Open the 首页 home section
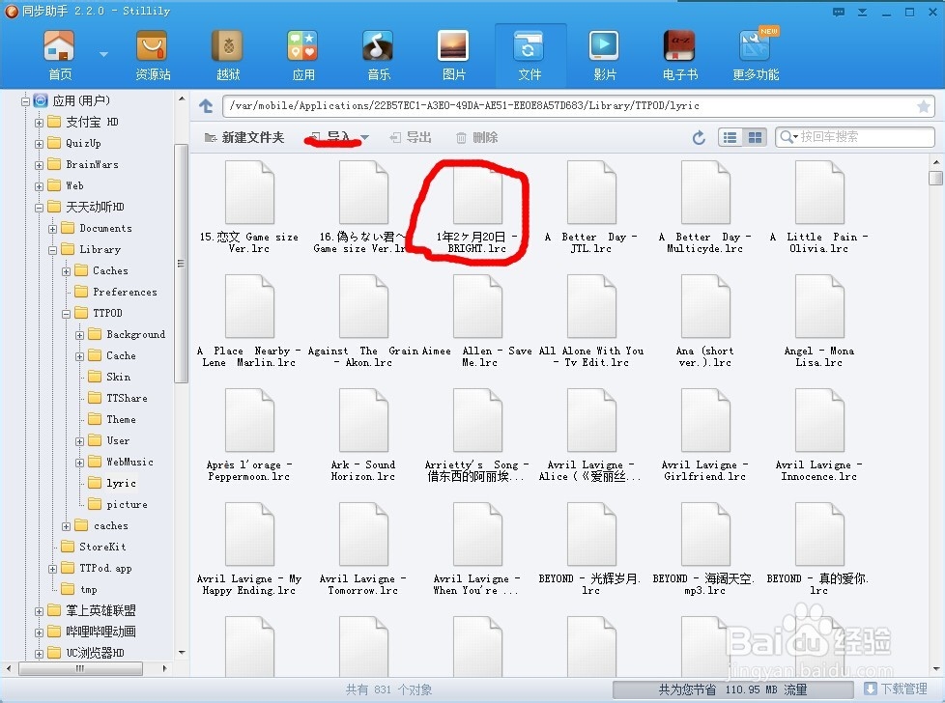The height and width of the screenshot is (703, 945). point(60,55)
